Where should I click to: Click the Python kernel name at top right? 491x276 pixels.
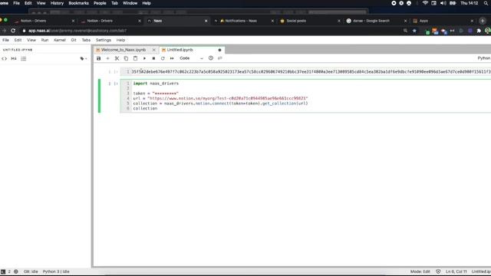click(484, 58)
